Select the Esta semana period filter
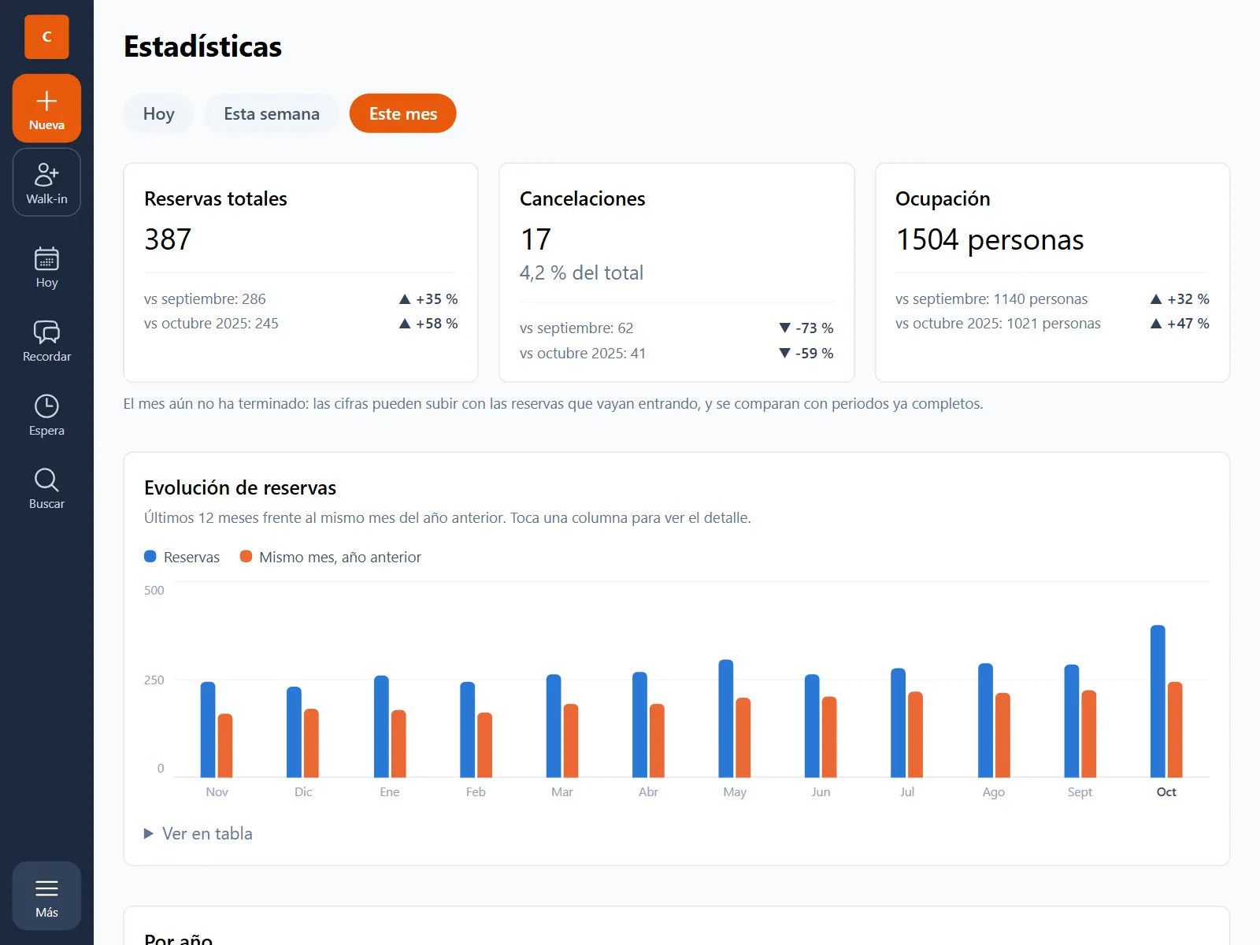Screen dimensions: 1260x945 coord(272,113)
